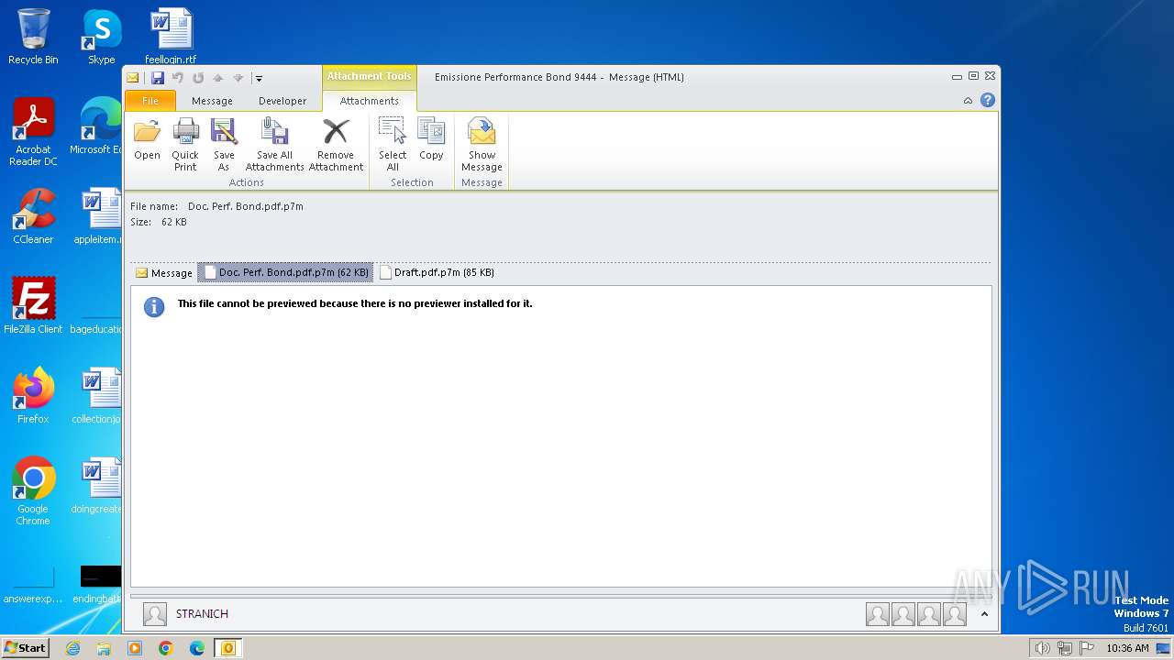The height and width of the screenshot is (660, 1174).
Task: Click the last contact thumbnail in People Pane group
Action: point(955,614)
